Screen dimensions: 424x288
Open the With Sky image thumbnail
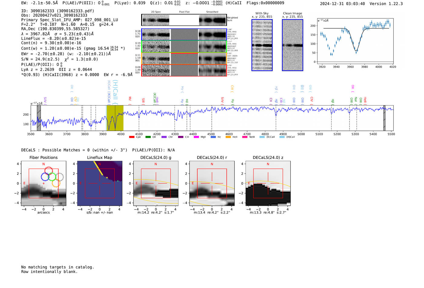point(262,45)
